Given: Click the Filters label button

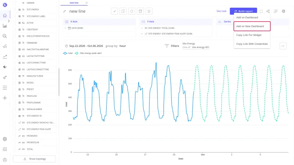Looking at the screenshot, I should tap(175, 46).
